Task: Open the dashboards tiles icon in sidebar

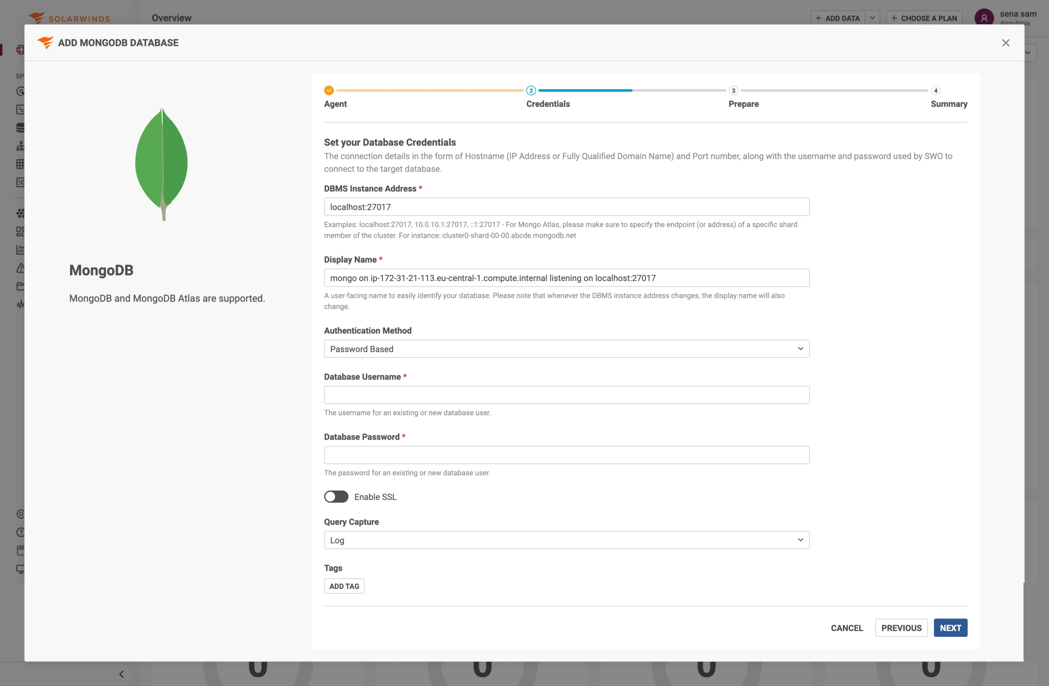Action: [20, 232]
